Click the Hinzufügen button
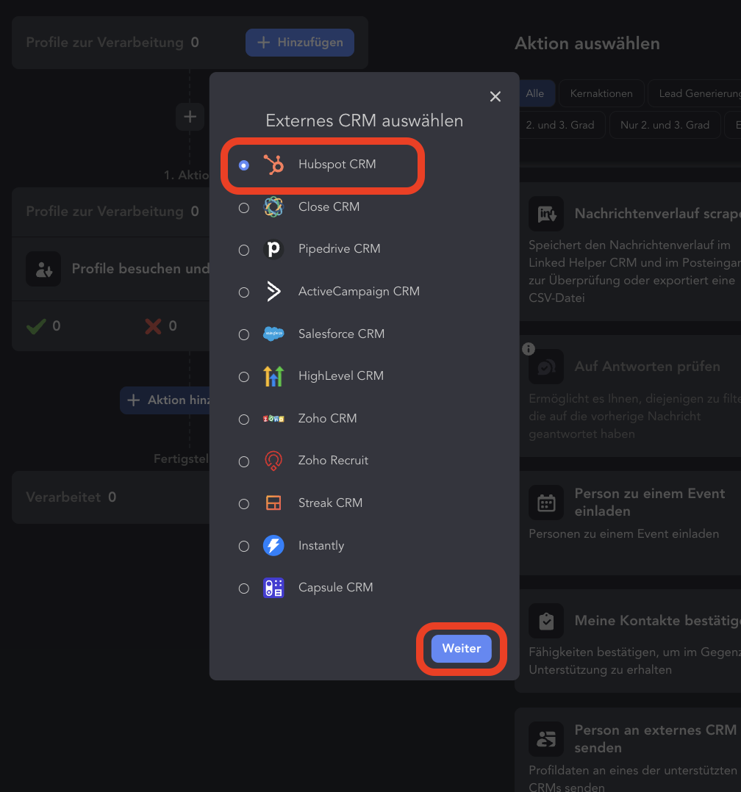This screenshot has height=792, width=741. coord(300,43)
